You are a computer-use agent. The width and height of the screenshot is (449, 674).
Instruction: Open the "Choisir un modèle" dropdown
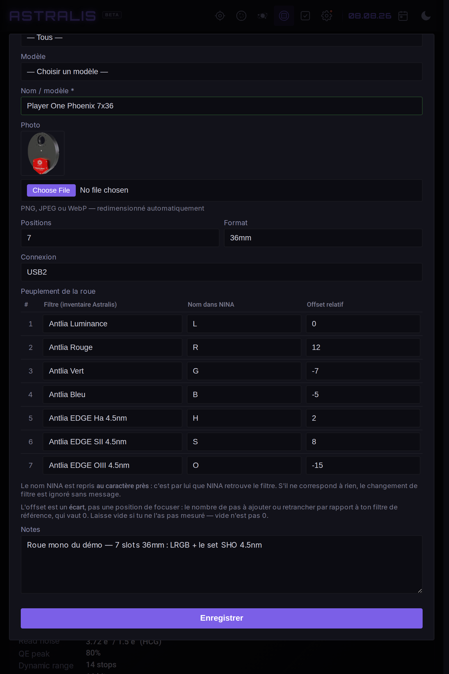(x=222, y=72)
